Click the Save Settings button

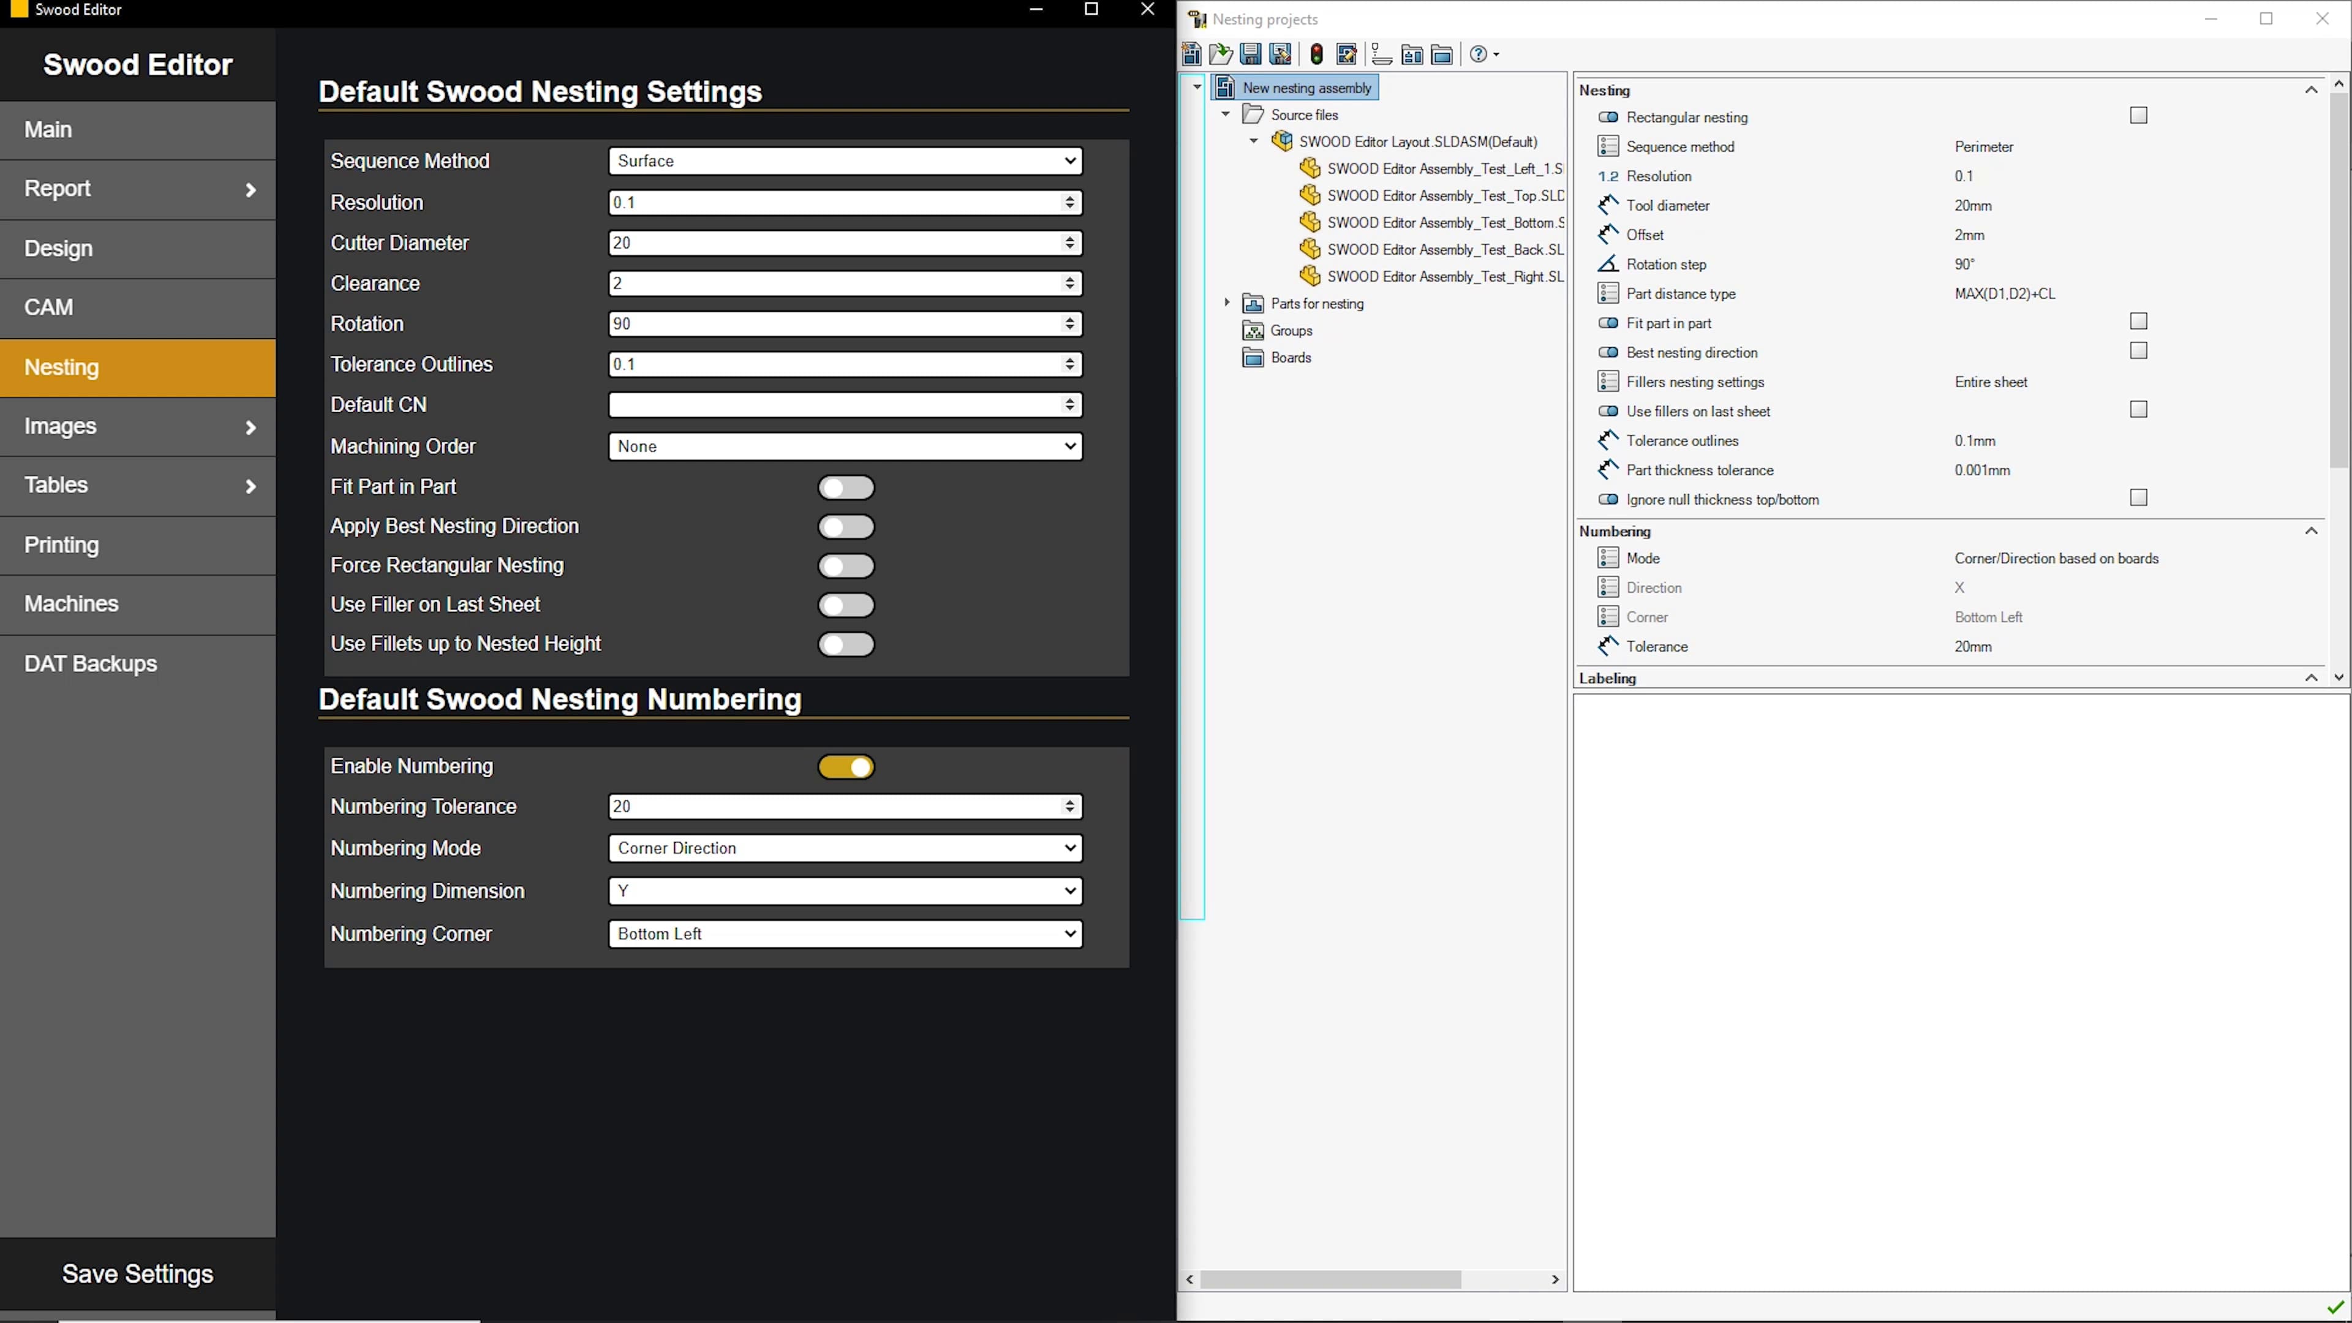pos(137,1274)
